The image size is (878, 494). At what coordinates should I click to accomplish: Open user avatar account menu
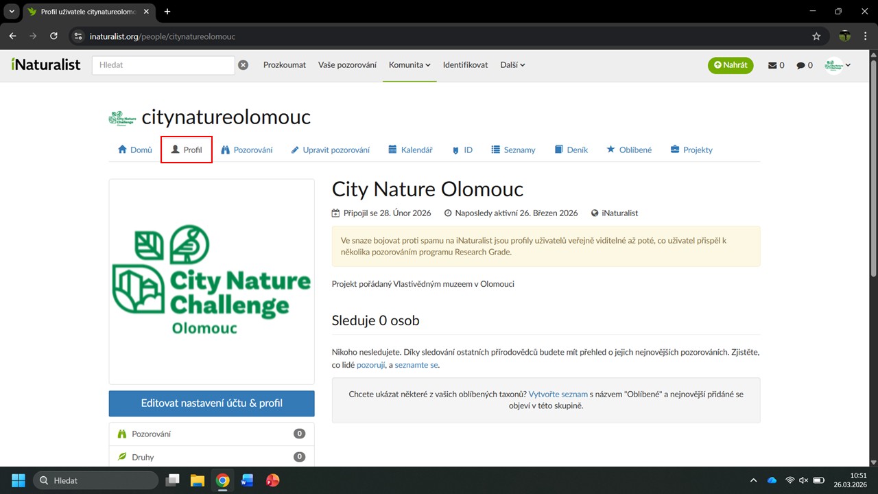point(838,65)
